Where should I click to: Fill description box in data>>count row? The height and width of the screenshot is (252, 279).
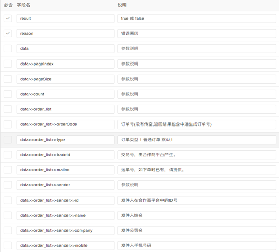tap(197, 94)
